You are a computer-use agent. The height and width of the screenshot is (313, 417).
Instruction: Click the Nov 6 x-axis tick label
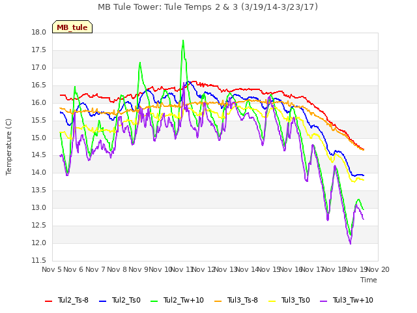click(x=74, y=269)
